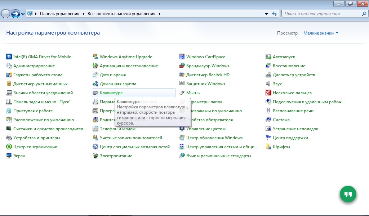Image resolution: width=369 pixels, height=216 pixels.
Task: Open the Центр поддержки link
Action: tap(290, 138)
